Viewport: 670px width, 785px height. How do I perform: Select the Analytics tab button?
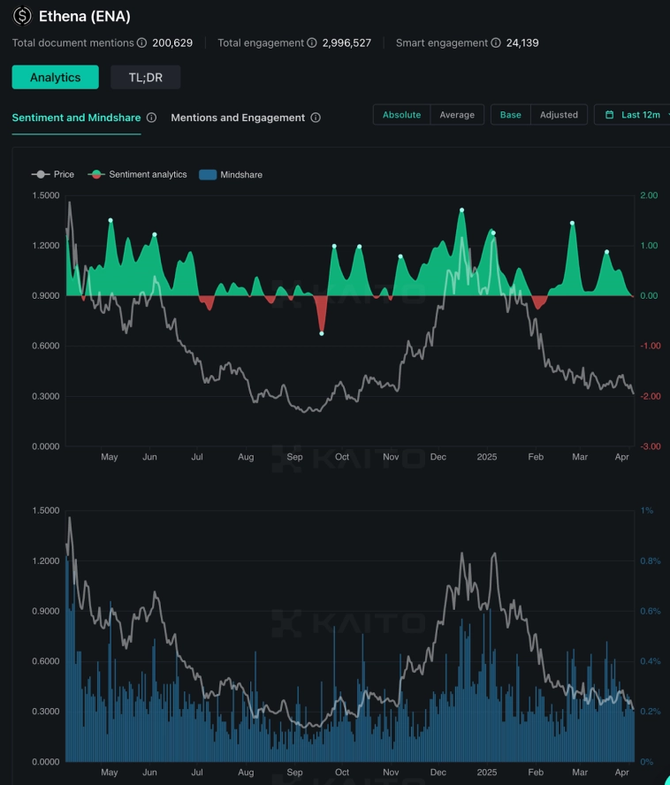click(x=55, y=77)
